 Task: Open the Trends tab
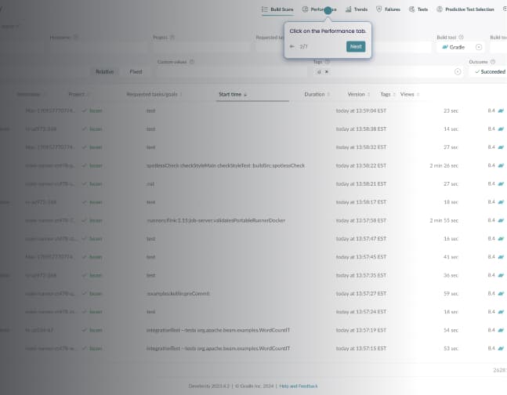pos(357,9)
